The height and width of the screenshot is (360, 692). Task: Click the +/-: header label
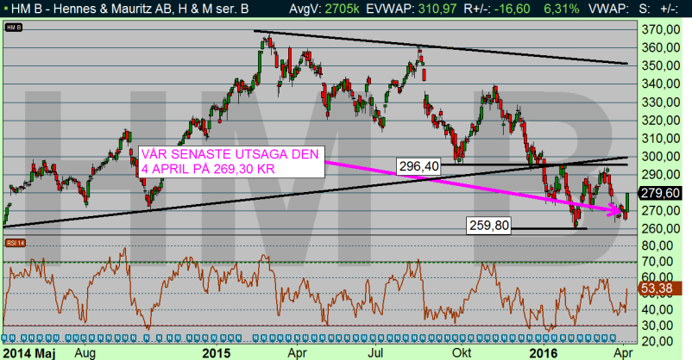coord(669,9)
